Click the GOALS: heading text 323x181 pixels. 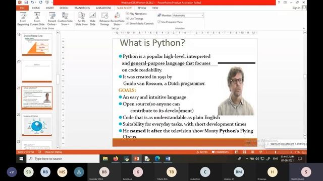127,90
